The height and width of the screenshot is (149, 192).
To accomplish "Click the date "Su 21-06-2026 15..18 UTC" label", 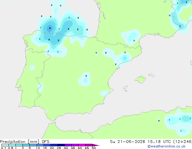I will [x=140, y=142].
